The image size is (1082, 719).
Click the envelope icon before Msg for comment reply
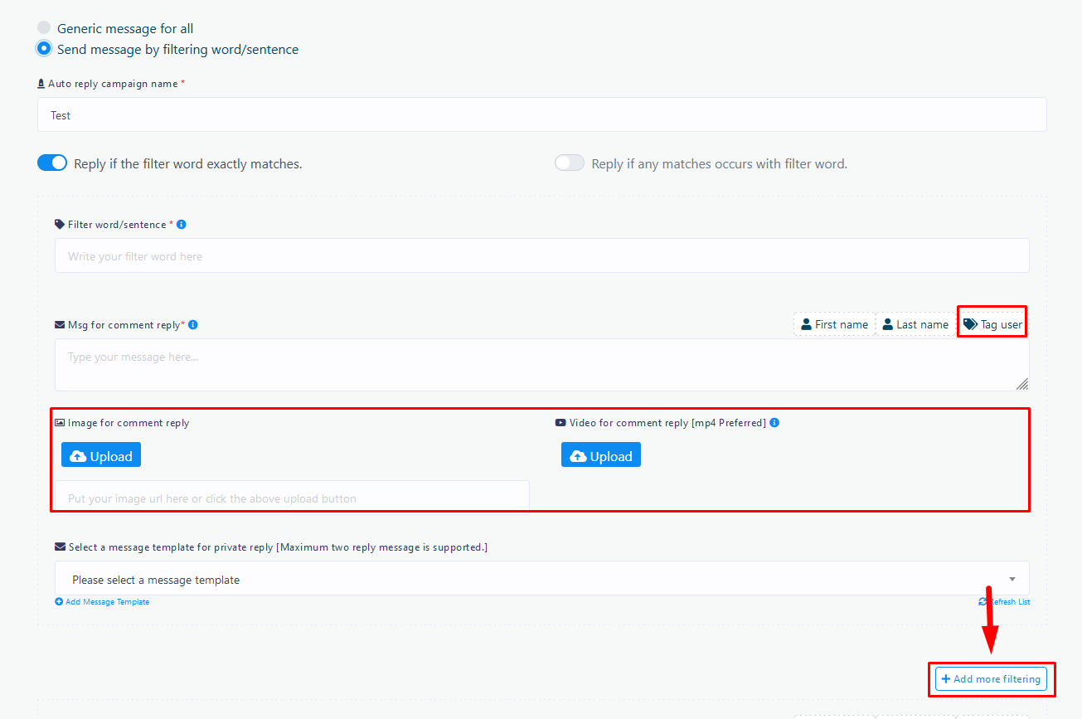tap(60, 325)
